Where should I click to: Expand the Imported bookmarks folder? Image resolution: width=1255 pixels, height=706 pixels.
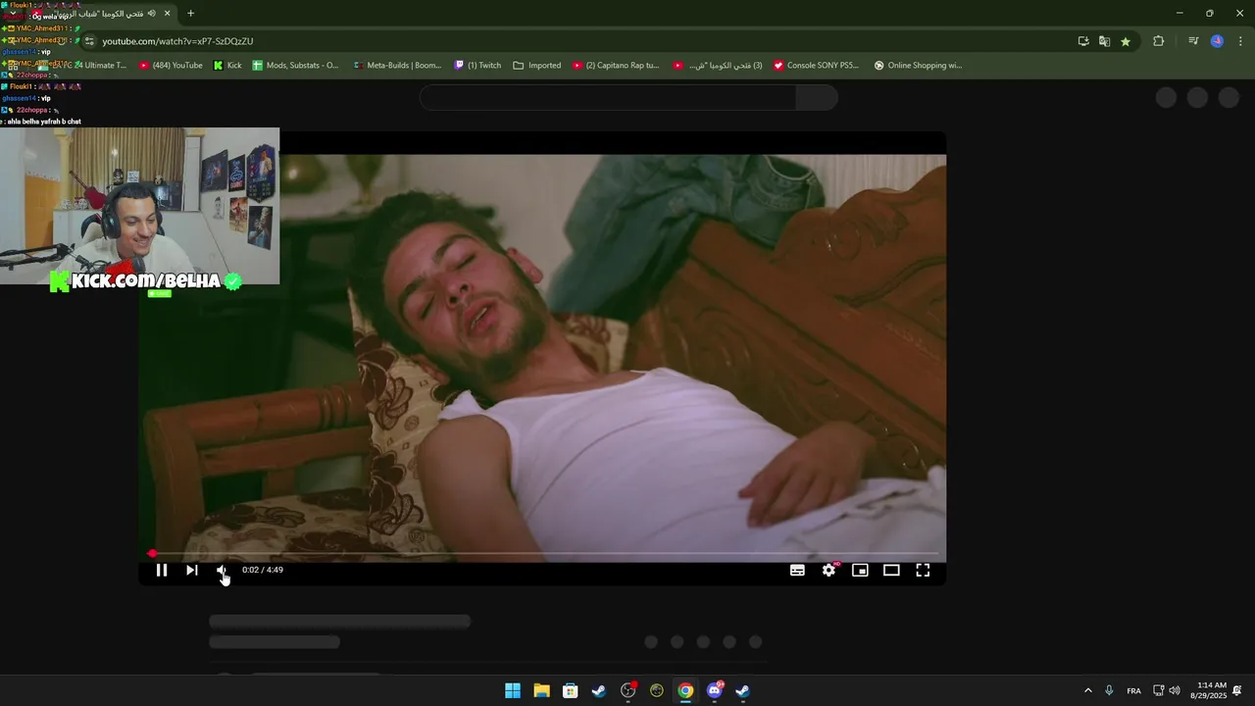tap(537, 66)
